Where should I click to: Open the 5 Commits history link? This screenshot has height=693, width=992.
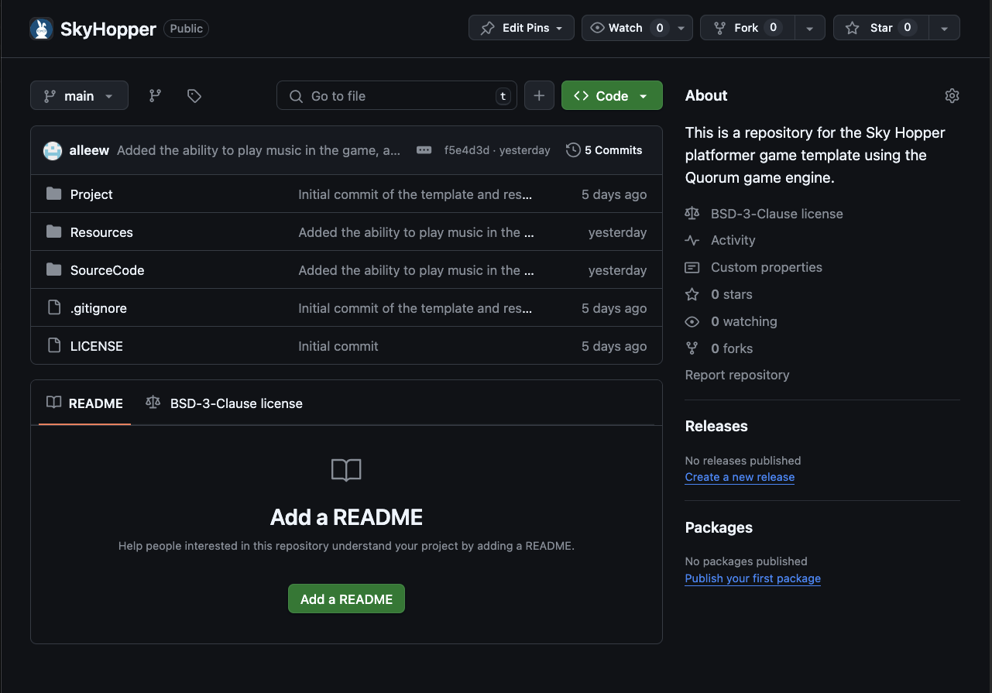[604, 150]
